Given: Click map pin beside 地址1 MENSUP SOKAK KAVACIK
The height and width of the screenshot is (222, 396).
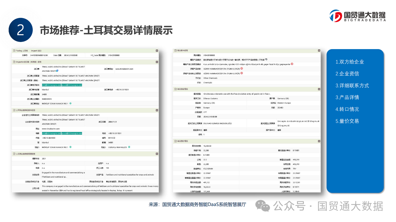Looking at the screenshot, I should tap(71, 147).
